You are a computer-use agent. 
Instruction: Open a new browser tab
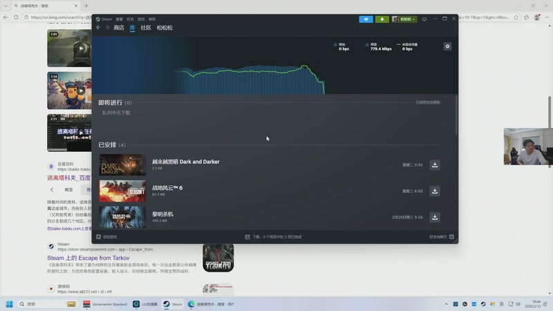pyautogui.click(x=86, y=6)
